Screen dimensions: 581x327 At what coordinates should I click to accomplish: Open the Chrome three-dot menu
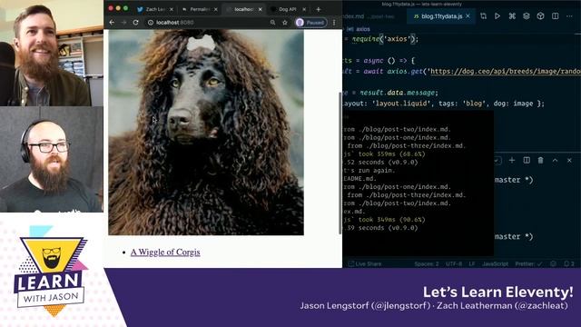(x=334, y=23)
